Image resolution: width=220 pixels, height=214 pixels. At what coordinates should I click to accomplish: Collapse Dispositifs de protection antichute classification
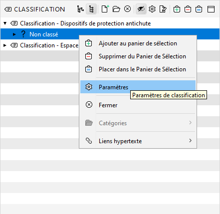coord(5,23)
